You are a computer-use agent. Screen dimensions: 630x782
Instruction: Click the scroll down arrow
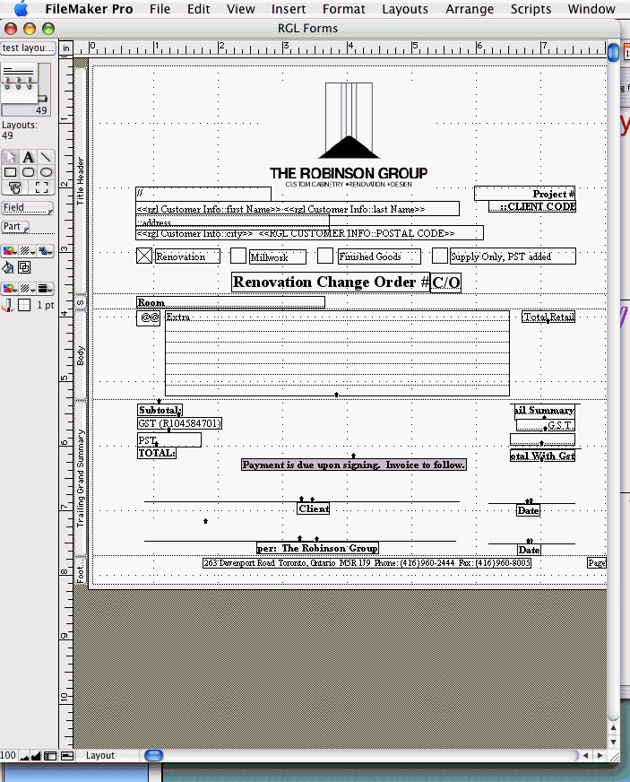[614, 742]
